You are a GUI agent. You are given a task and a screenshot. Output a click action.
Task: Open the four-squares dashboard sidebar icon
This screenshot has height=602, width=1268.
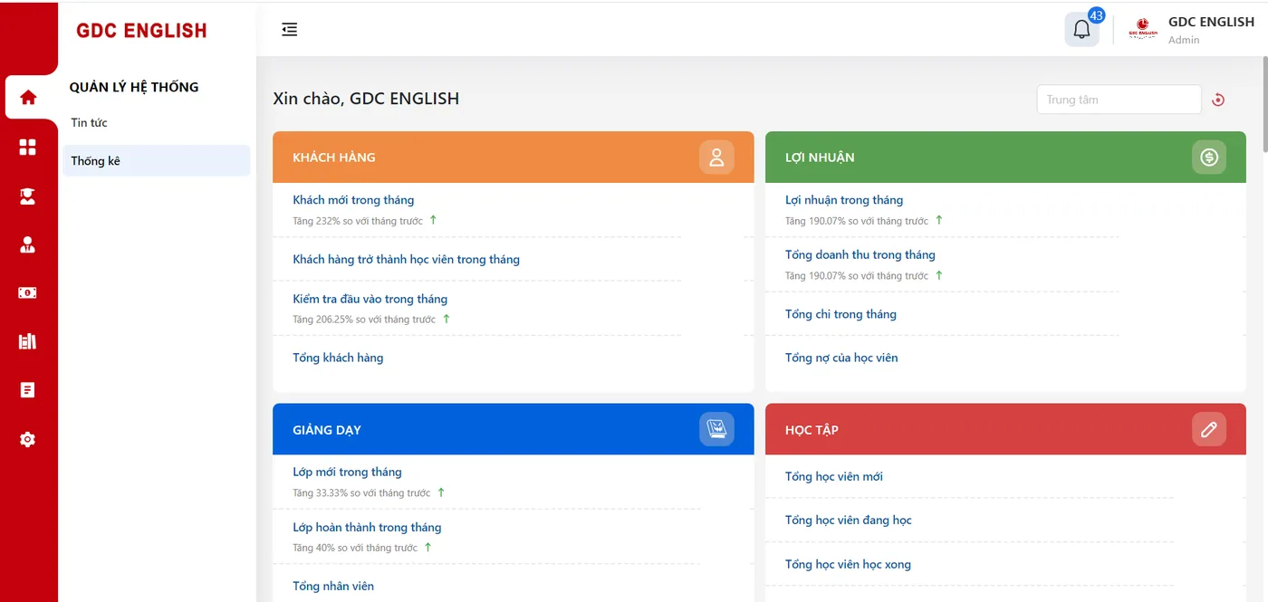[28, 147]
